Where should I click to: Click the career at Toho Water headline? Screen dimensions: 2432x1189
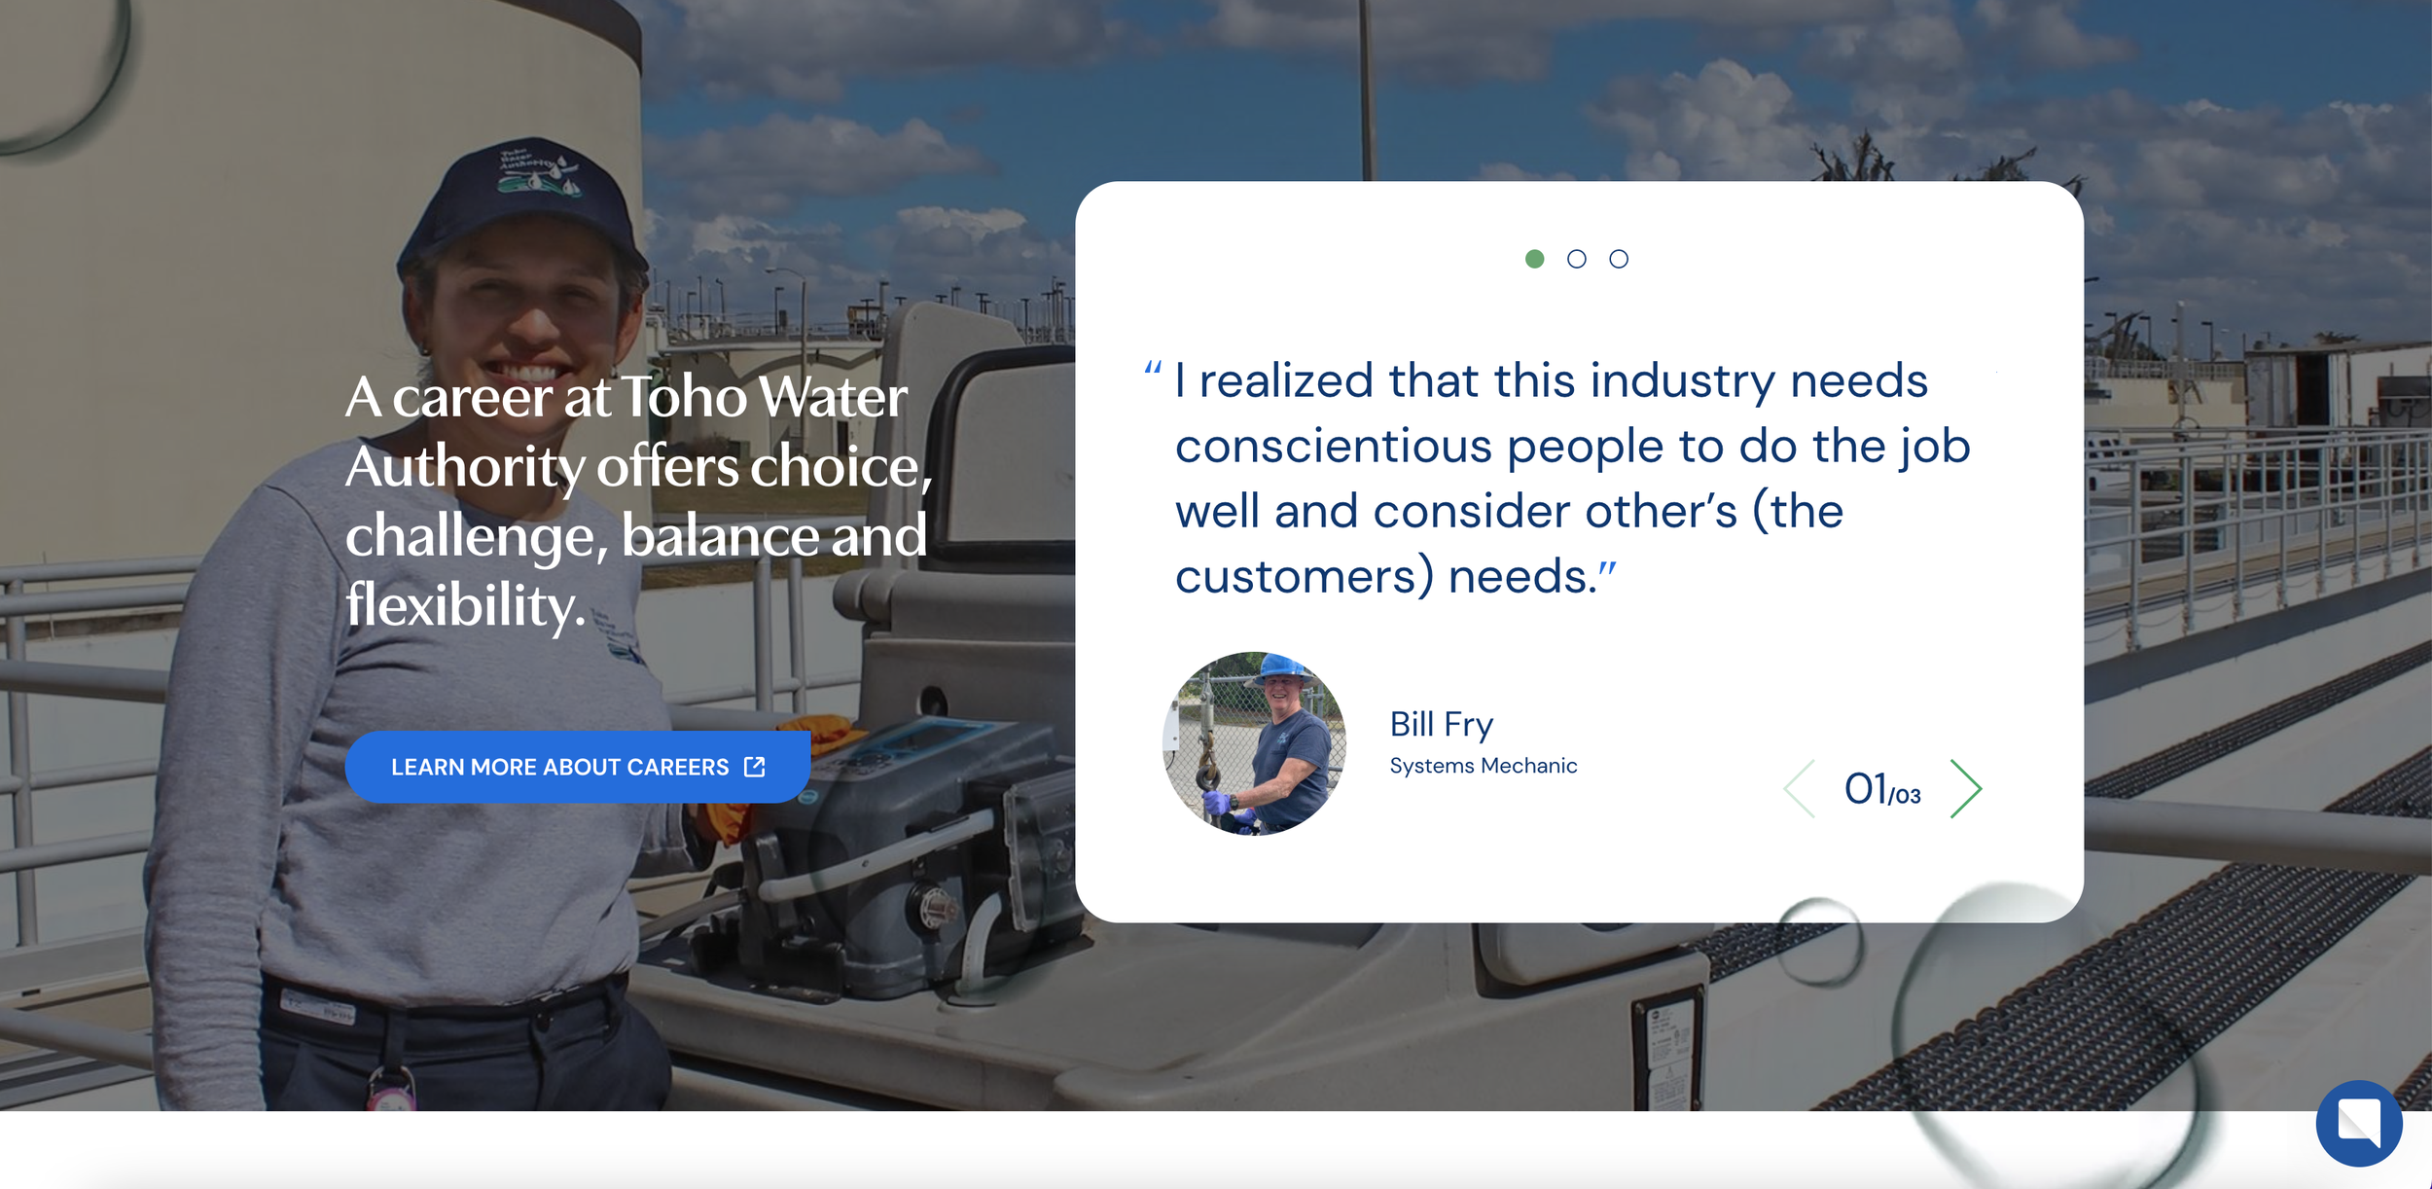point(639,502)
